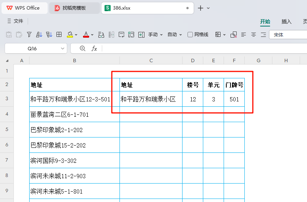Click the paste as values icon
Image resolution: width=307 pixels, height=202 pixels.
pyautogui.click(x=9, y=35)
